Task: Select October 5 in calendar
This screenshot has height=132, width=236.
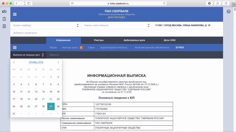Action: point(29,84)
